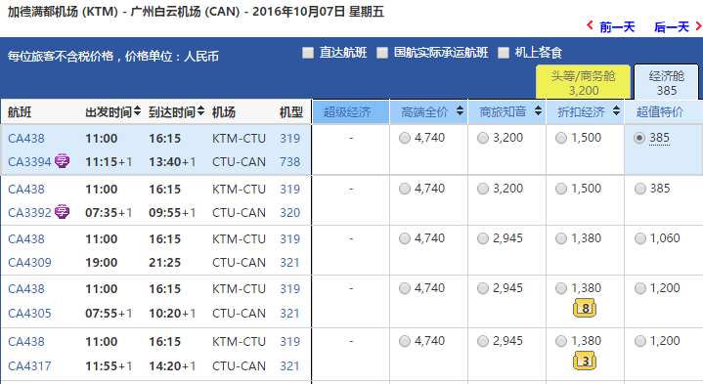Select 1,500 fare for CA438/CA3392 flight
The image size is (703, 384).
click(561, 189)
